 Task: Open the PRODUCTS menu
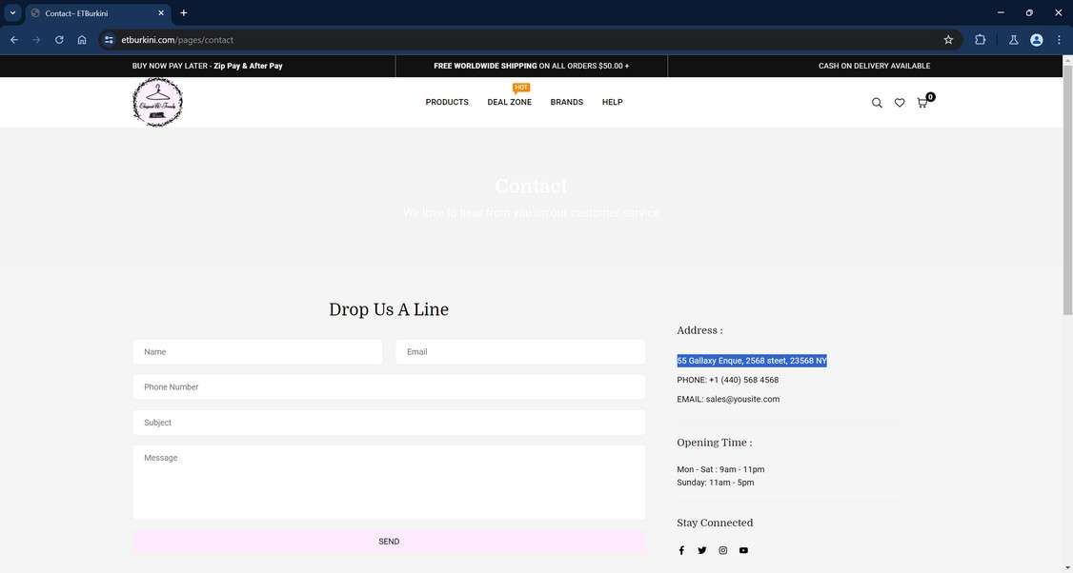pos(447,102)
